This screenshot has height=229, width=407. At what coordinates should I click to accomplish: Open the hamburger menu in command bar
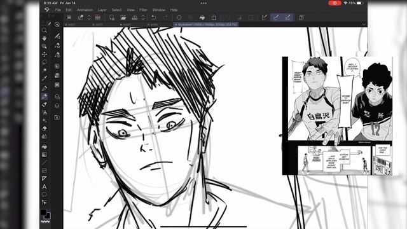(69, 17)
